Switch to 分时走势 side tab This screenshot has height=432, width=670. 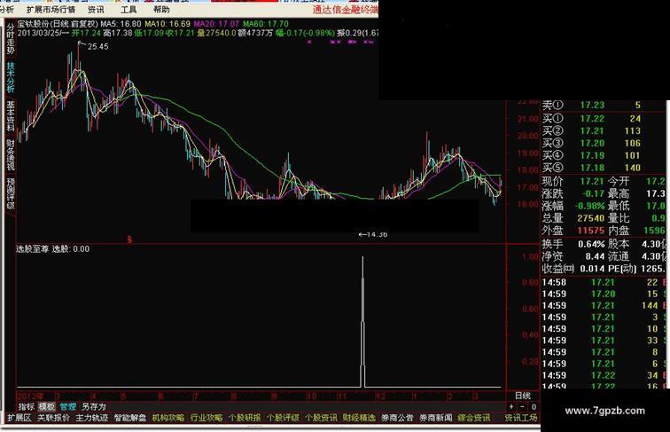point(11,38)
